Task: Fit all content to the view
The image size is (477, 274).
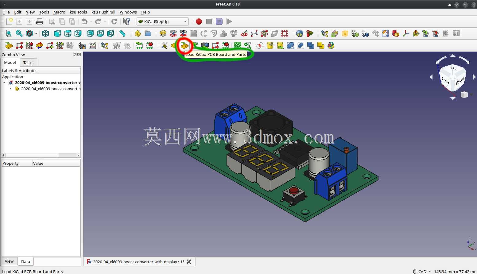Action: click(x=9, y=33)
